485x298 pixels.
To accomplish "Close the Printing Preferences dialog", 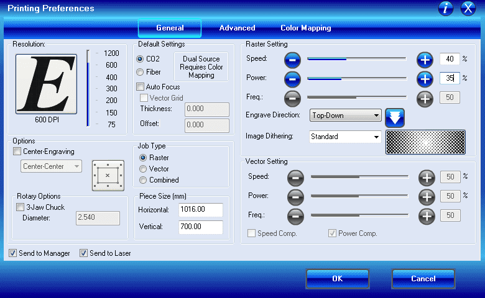I will [x=468, y=8].
